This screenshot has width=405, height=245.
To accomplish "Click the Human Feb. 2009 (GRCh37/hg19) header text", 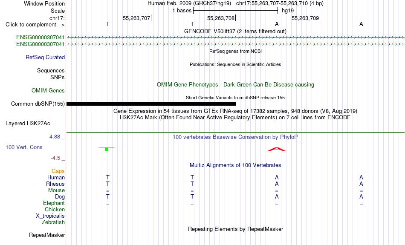I will 189,3.
